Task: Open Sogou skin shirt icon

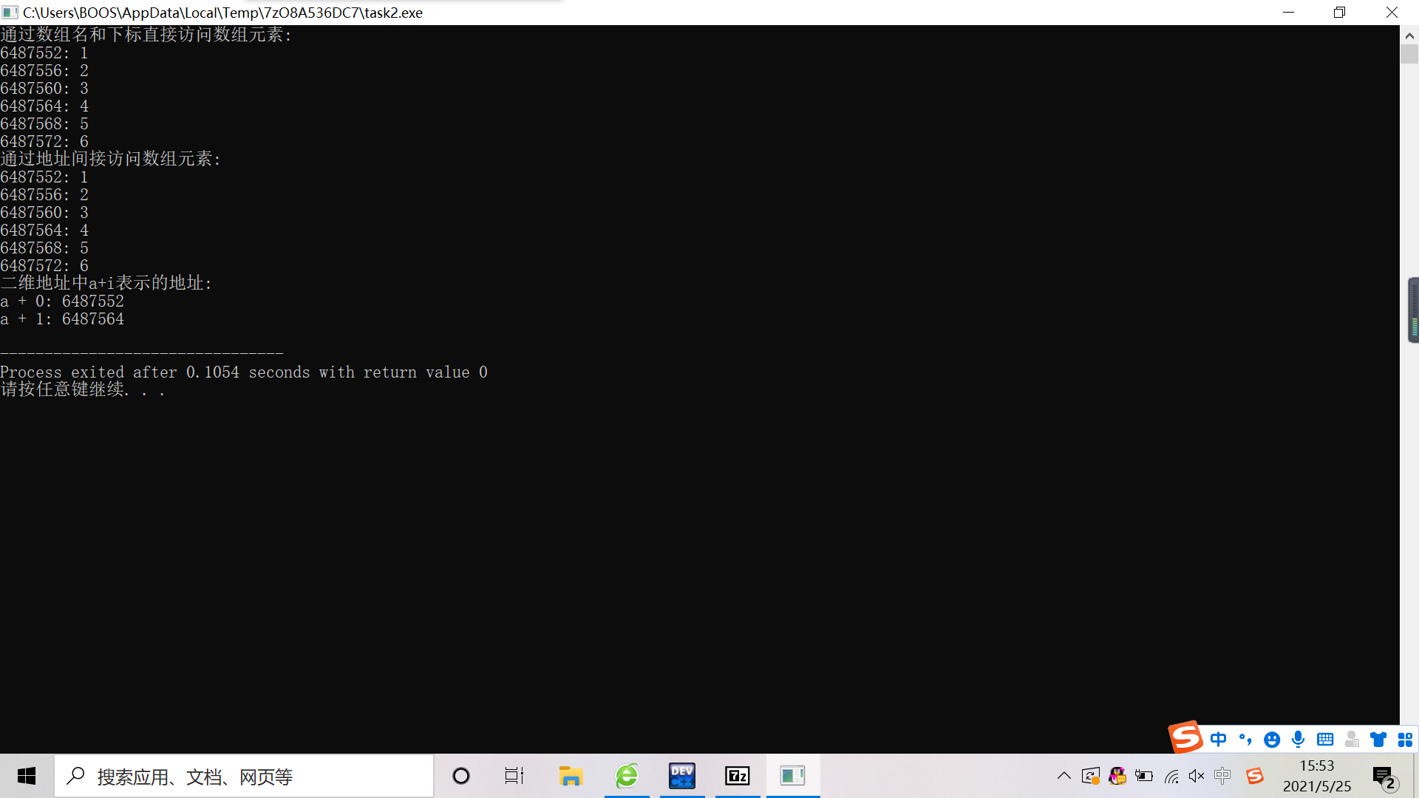Action: (1378, 739)
